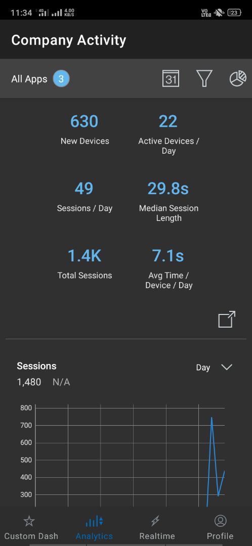Viewport: 252px width, 546px height.
Task: Tap the Day interval label
Action: click(203, 368)
